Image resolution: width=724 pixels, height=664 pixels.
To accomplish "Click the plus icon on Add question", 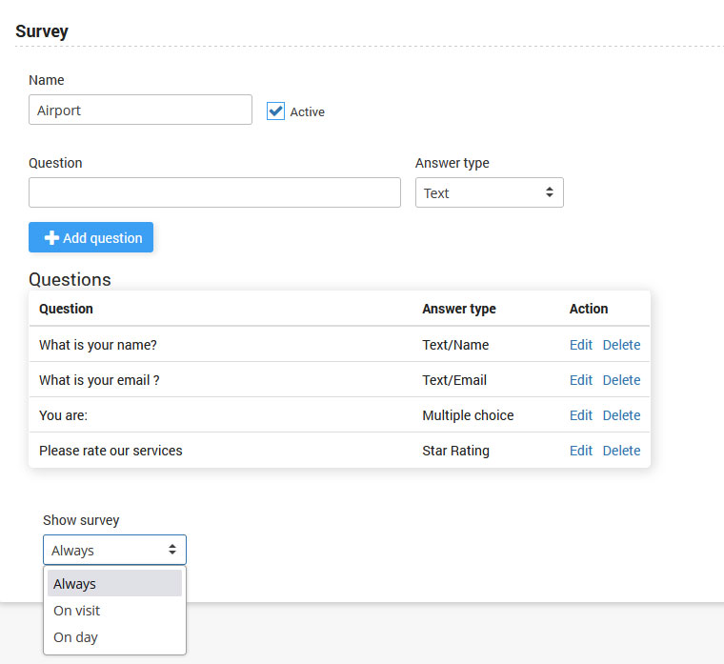I will (51, 238).
